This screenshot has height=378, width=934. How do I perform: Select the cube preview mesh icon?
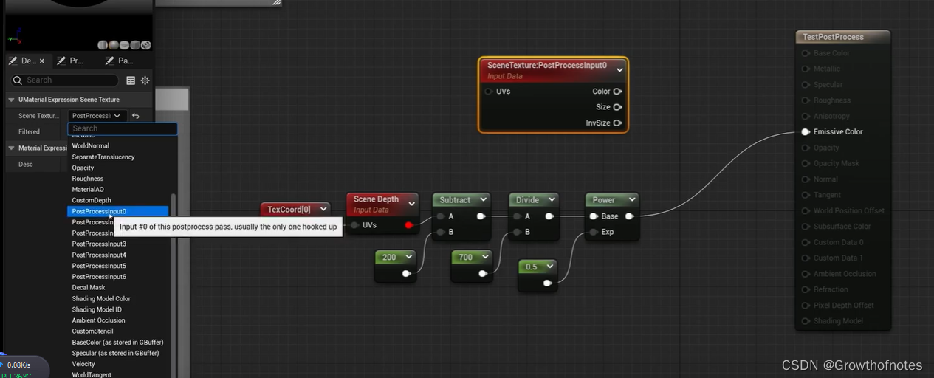(135, 45)
